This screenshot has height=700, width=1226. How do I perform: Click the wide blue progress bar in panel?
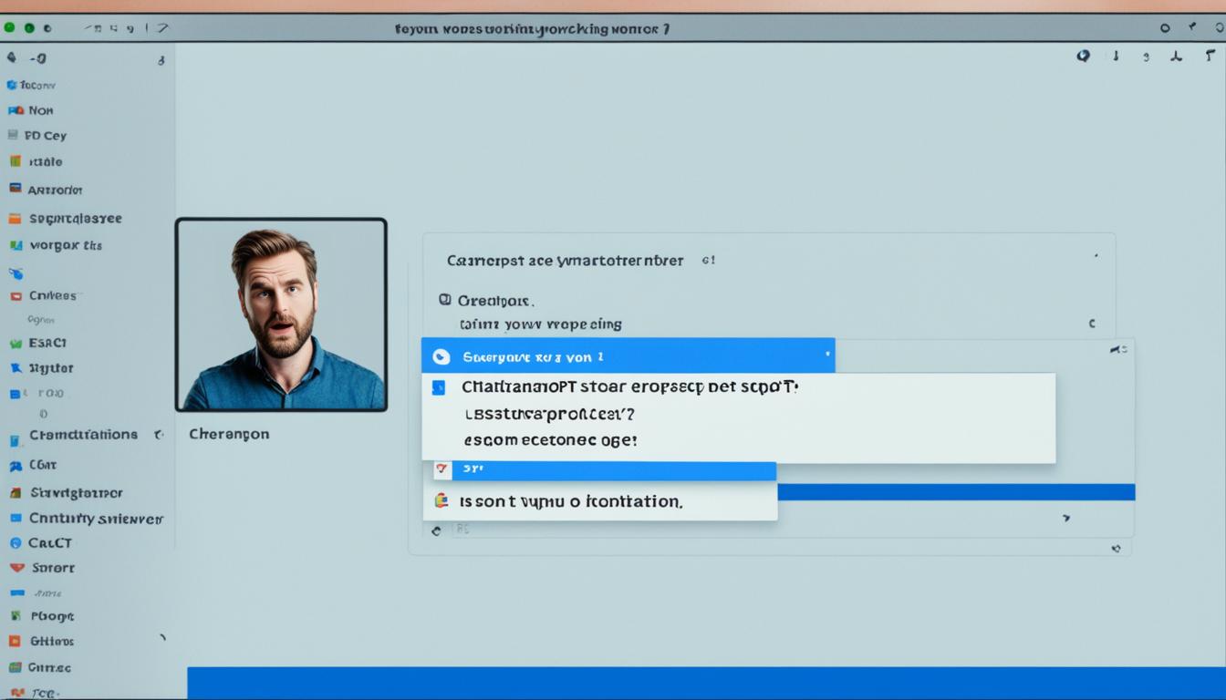[955, 492]
